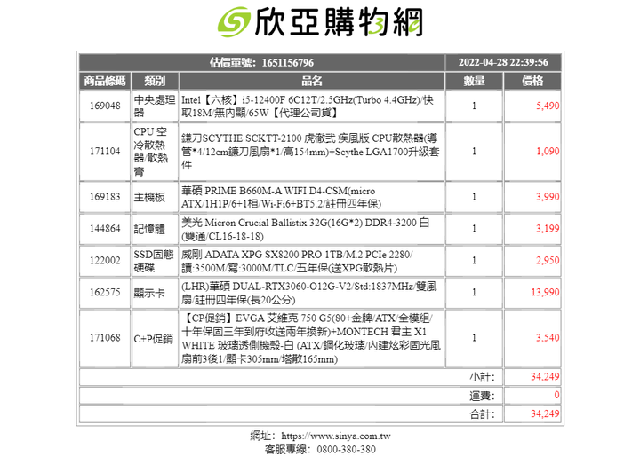Select product barcode 162575

105,293
